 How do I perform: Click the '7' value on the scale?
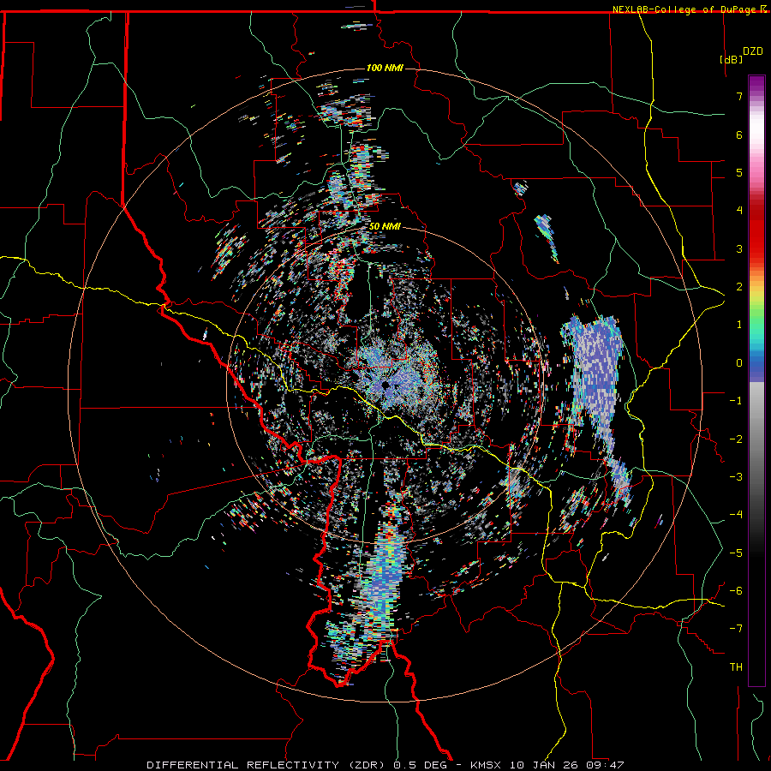tap(739, 96)
